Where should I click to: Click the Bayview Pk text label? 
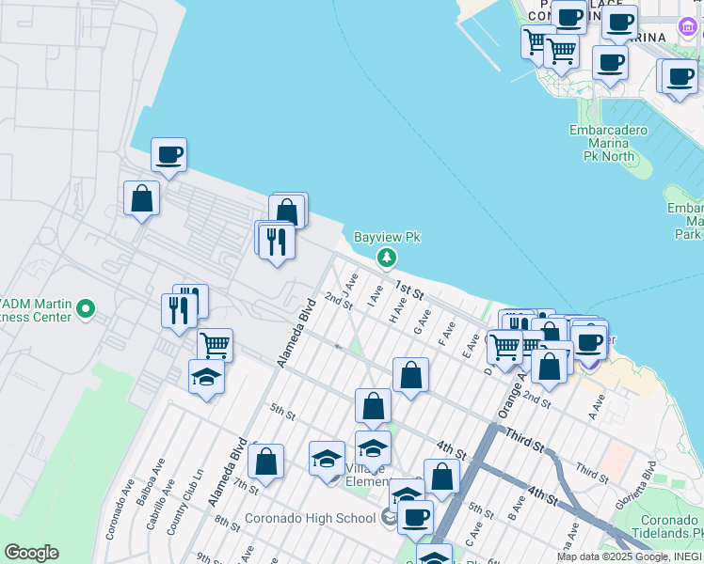(x=387, y=237)
